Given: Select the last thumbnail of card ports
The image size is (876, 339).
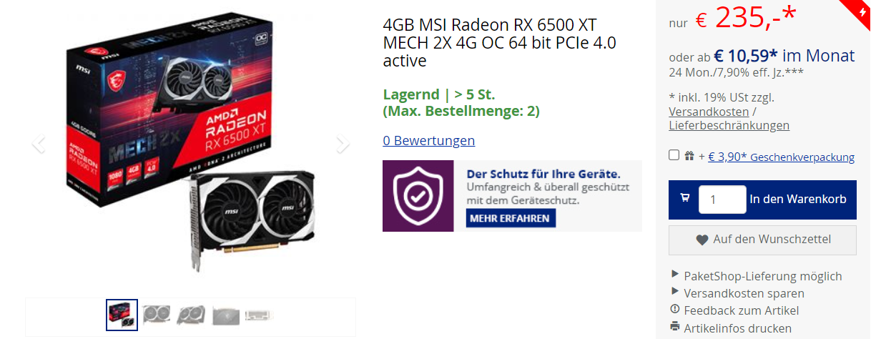Looking at the screenshot, I should (260, 315).
